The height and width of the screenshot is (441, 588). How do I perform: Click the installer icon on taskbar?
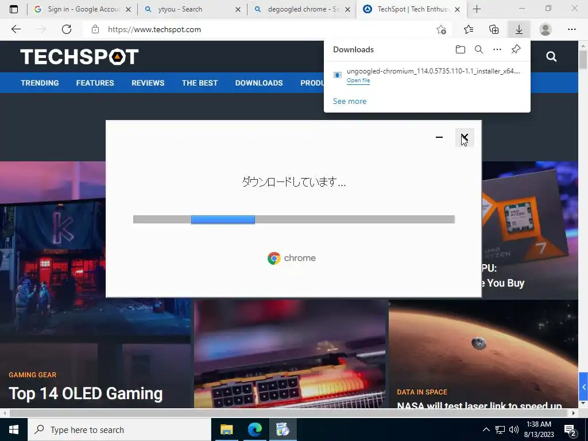[283, 430]
